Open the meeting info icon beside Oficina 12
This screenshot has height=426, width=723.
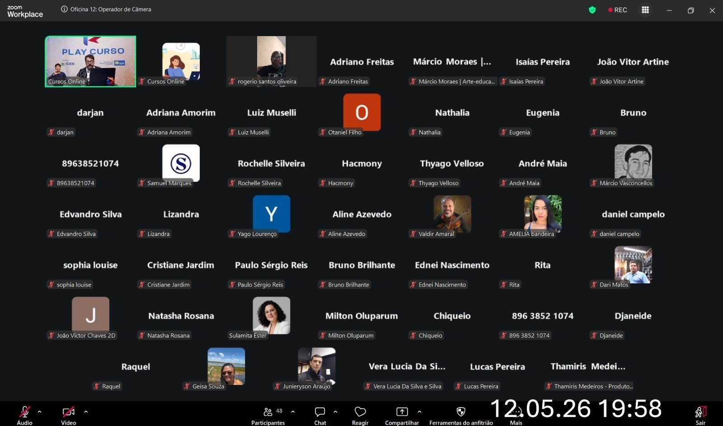(64, 9)
